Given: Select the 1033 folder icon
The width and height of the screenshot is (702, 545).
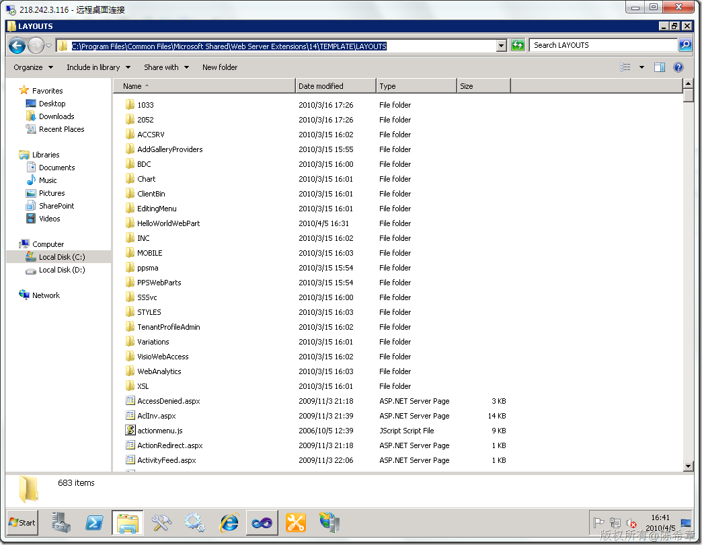Looking at the screenshot, I should click(130, 105).
